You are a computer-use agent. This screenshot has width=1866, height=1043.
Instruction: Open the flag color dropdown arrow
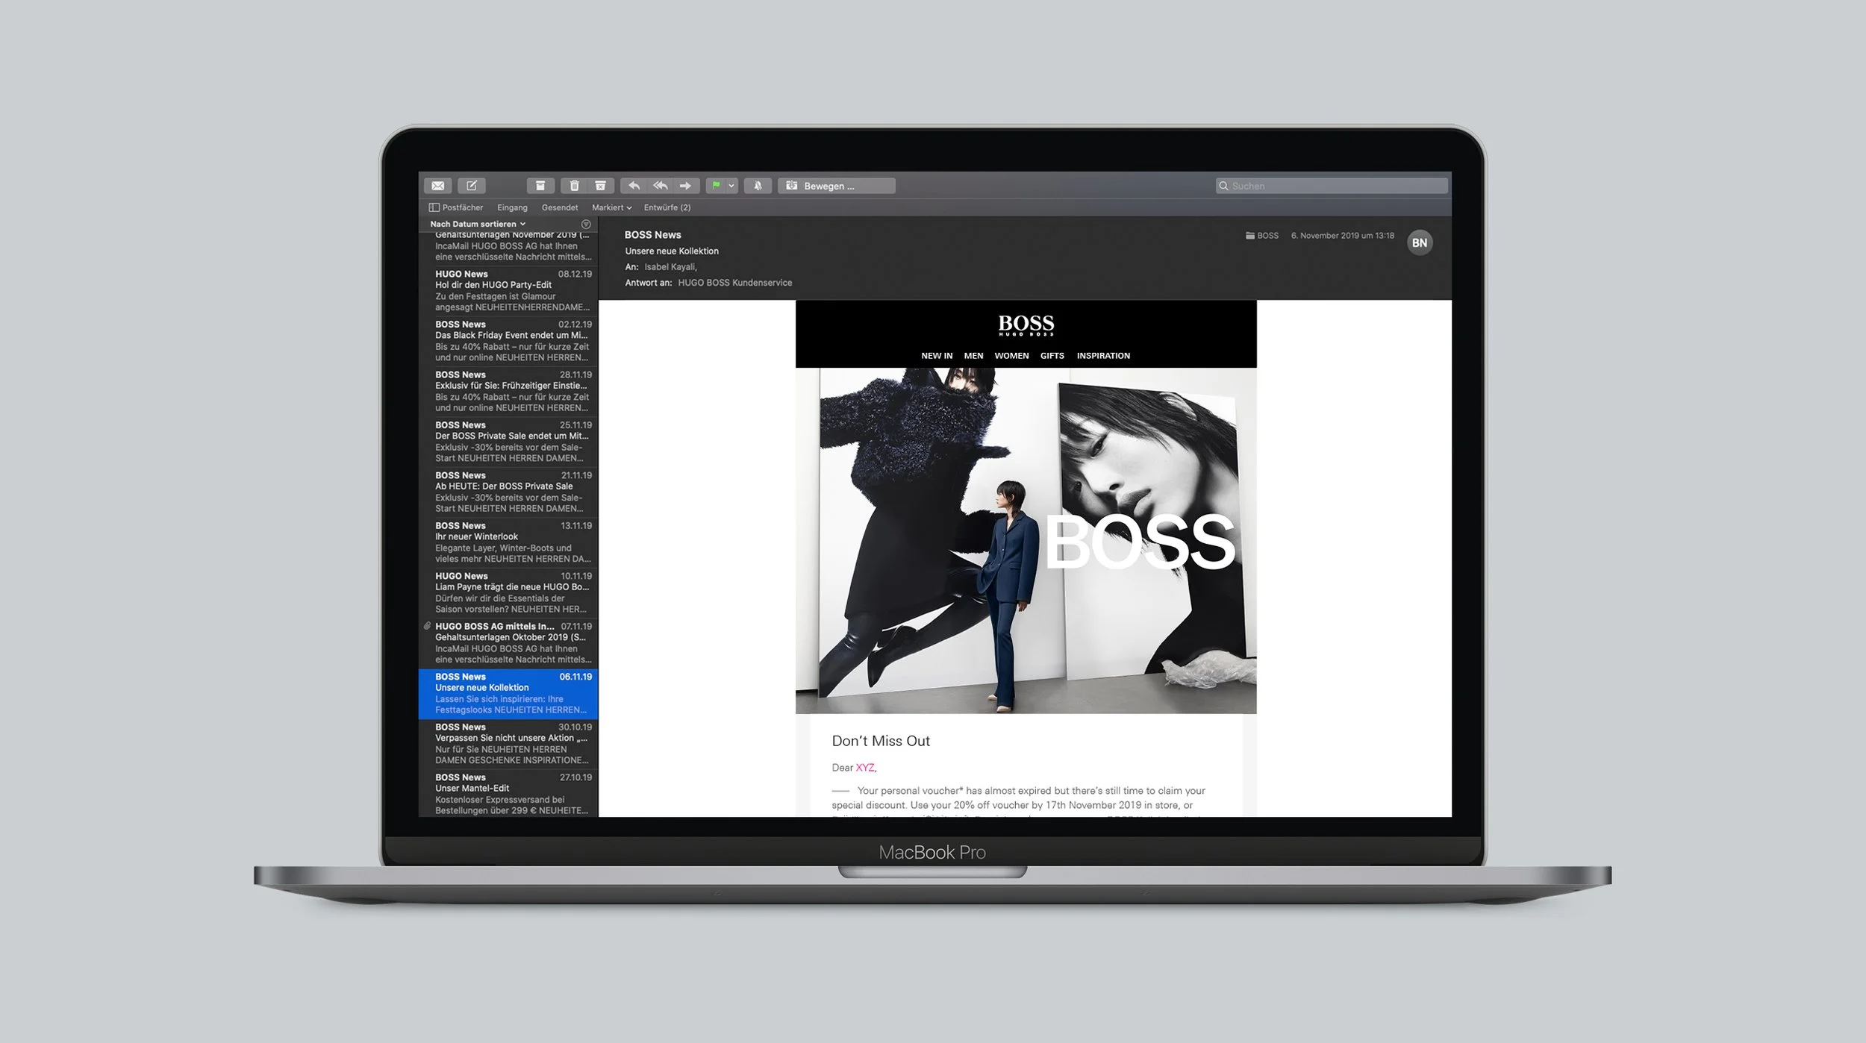tap(732, 186)
